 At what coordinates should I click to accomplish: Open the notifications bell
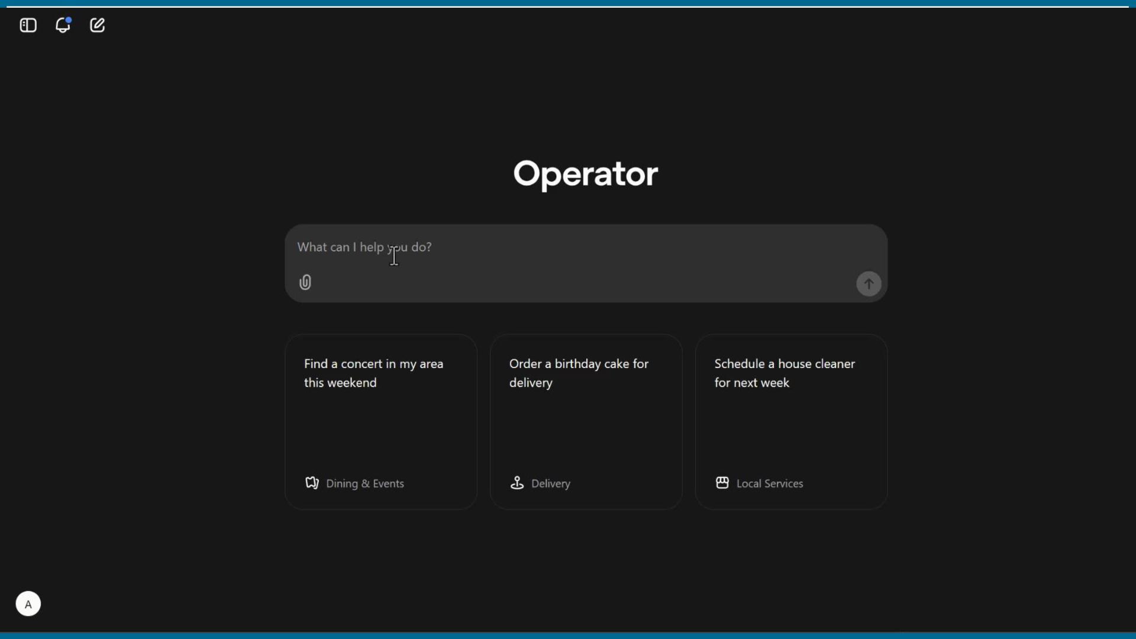tap(63, 25)
